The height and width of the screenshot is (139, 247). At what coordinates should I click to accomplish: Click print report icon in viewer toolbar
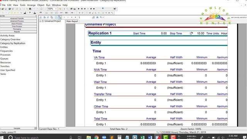coord(44,17)
